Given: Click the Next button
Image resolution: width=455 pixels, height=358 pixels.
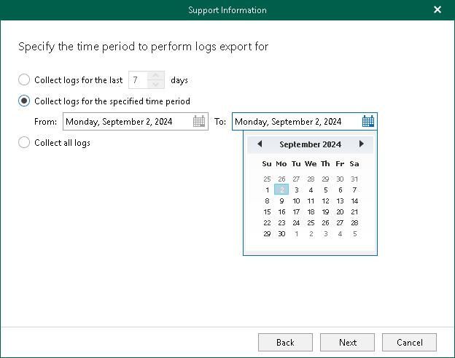Looking at the screenshot, I should click(x=347, y=343).
